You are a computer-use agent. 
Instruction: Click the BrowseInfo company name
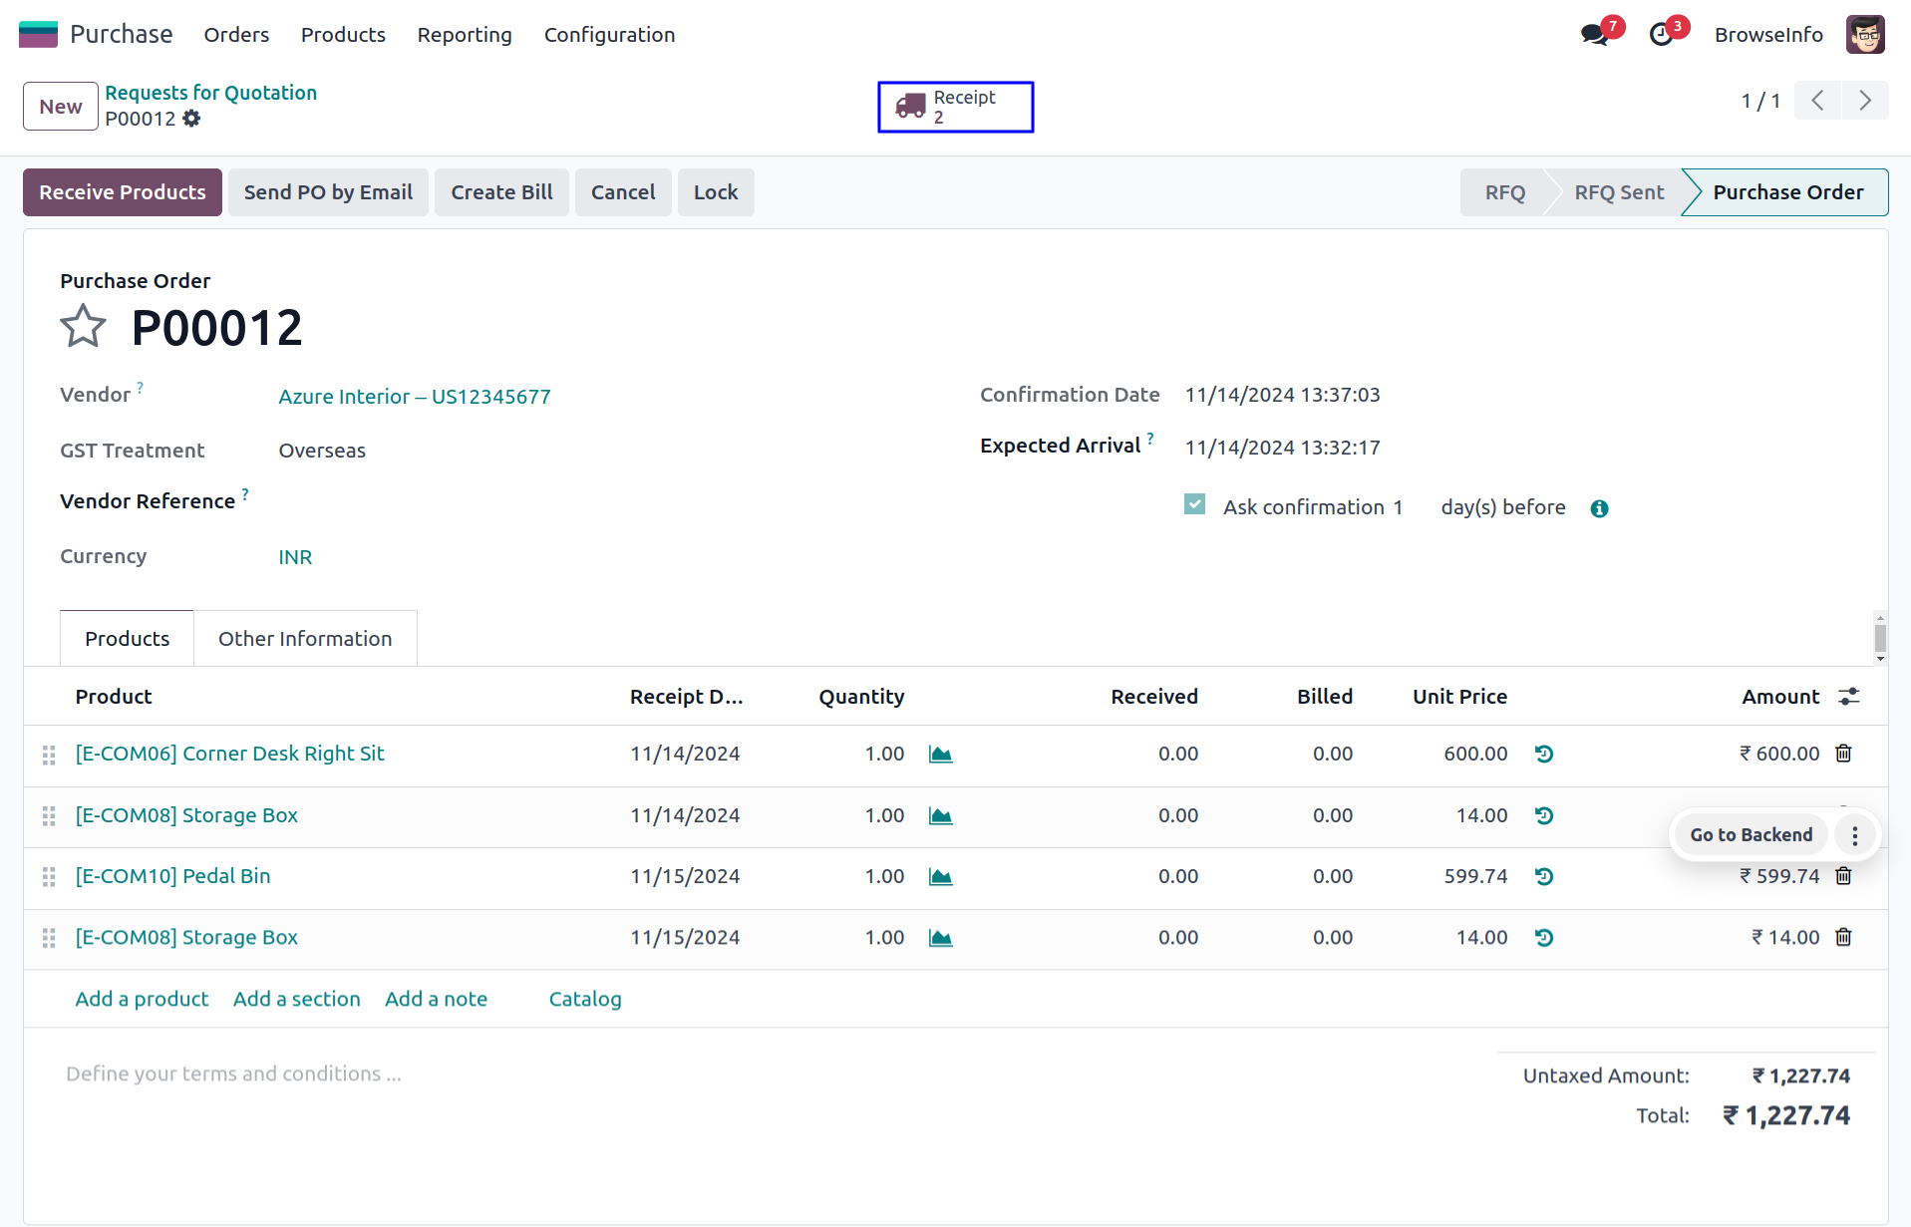click(x=1768, y=35)
